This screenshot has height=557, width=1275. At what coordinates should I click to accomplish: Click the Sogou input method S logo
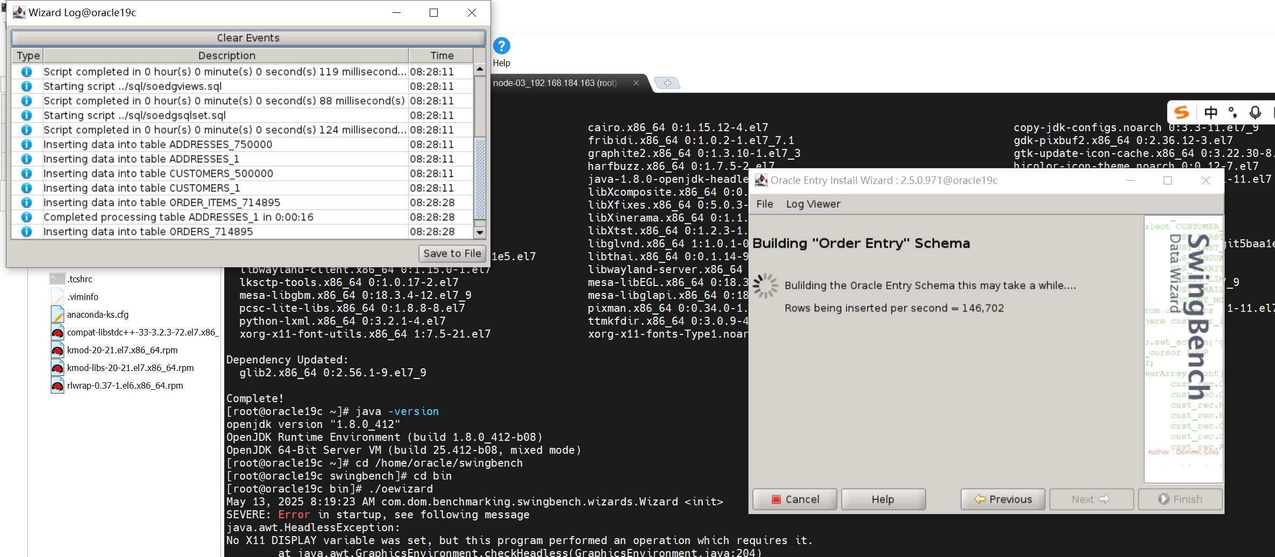(x=1181, y=112)
